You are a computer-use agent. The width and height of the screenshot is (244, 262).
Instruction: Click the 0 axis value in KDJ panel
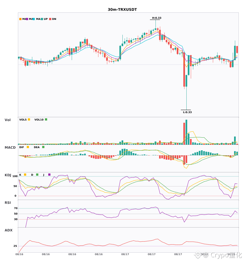pyautogui.click(x=15, y=196)
